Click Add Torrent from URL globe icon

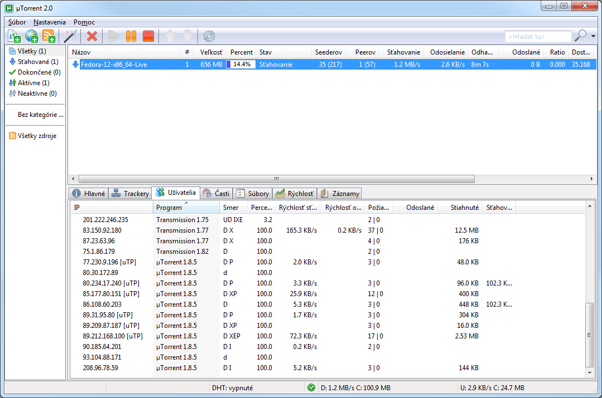coord(31,36)
